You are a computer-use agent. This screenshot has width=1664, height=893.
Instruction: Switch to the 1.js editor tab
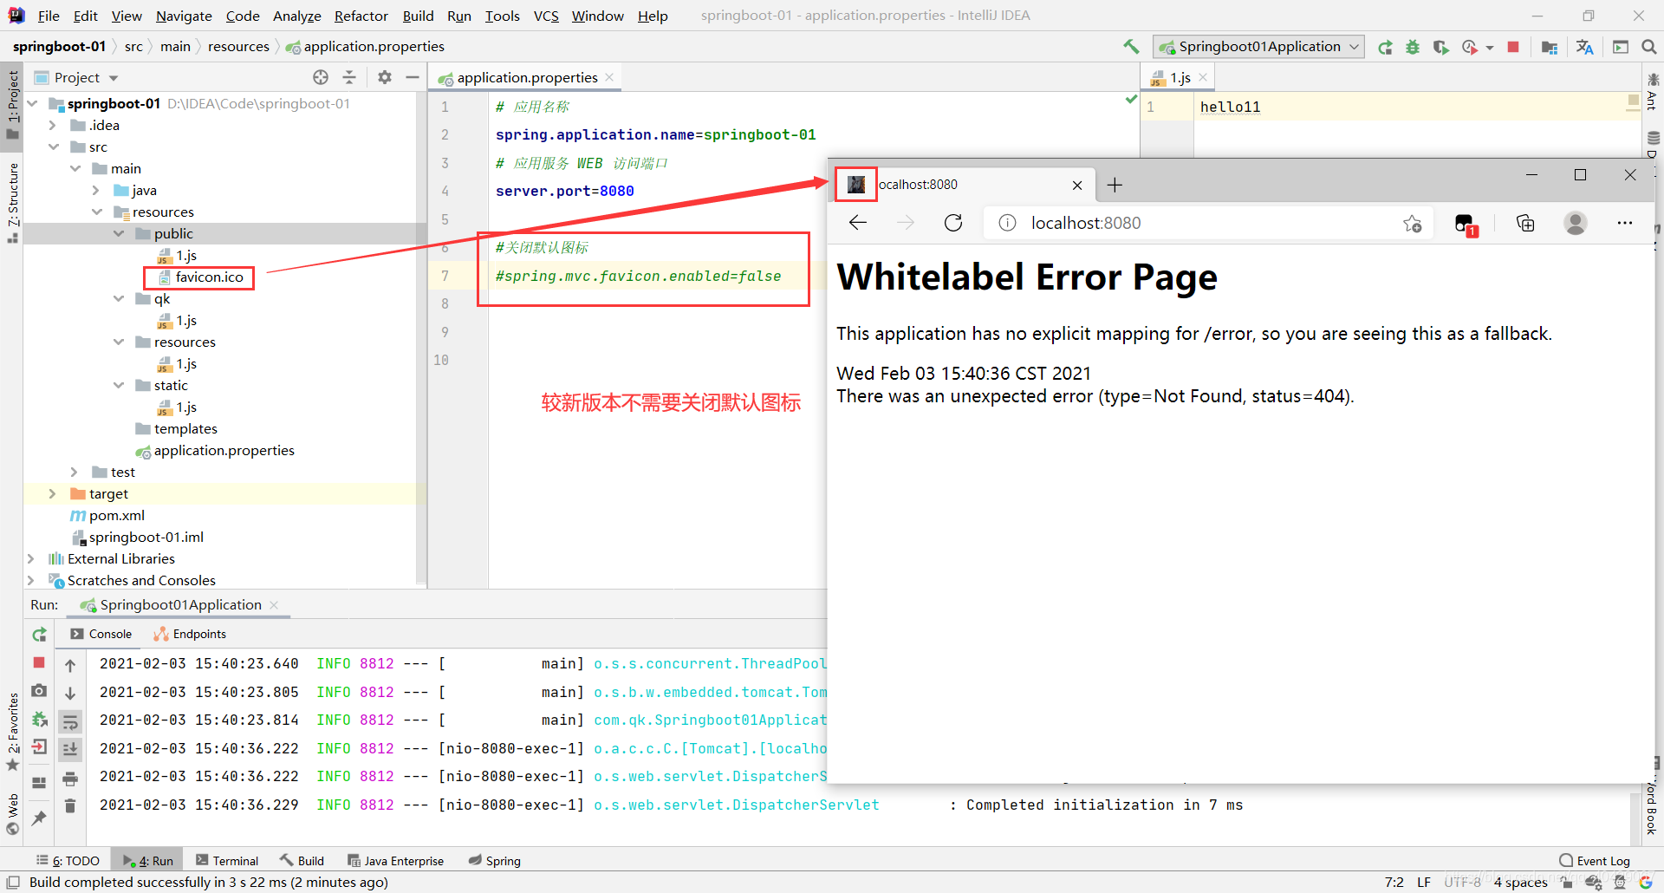(x=1180, y=77)
